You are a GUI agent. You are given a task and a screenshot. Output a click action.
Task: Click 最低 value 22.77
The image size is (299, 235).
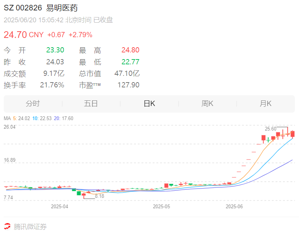131,62
